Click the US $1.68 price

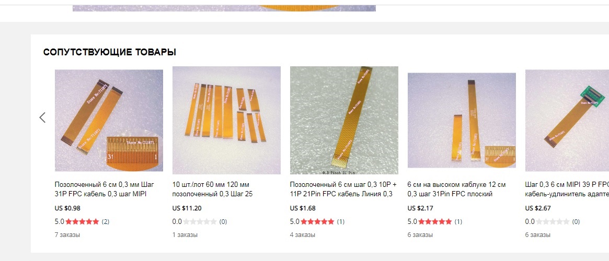click(303, 208)
